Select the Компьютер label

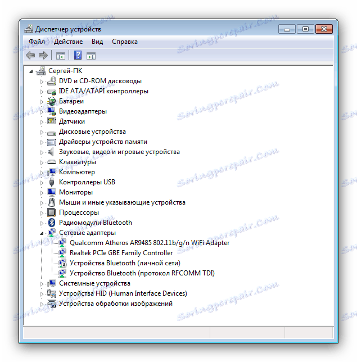click(x=77, y=172)
